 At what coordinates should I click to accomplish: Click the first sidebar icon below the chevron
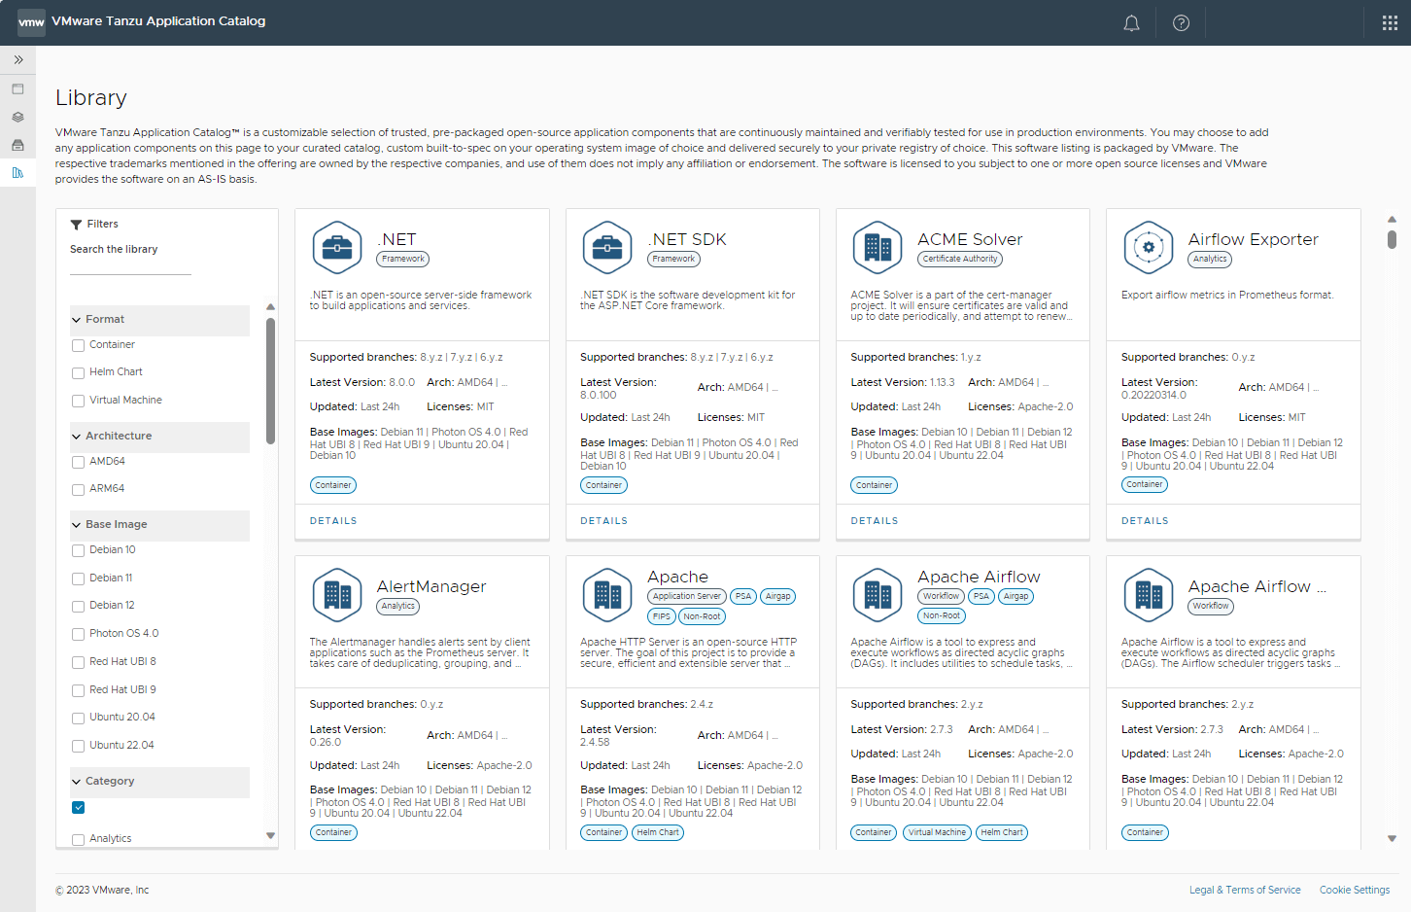coord(17,88)
